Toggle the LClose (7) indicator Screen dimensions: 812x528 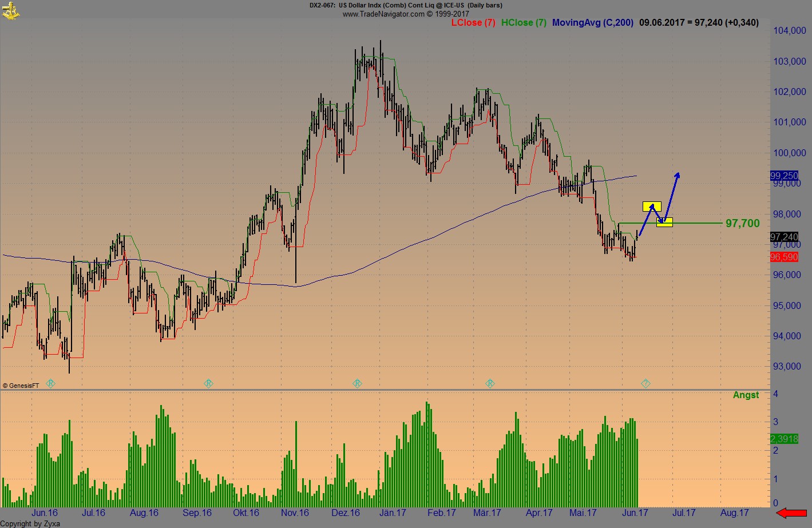tap(474, 22)
